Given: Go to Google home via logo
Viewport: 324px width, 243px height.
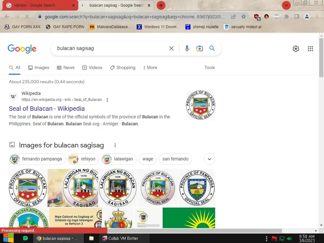Looking at the screenshot, I should pyautogui.click(x=22, y=49).
